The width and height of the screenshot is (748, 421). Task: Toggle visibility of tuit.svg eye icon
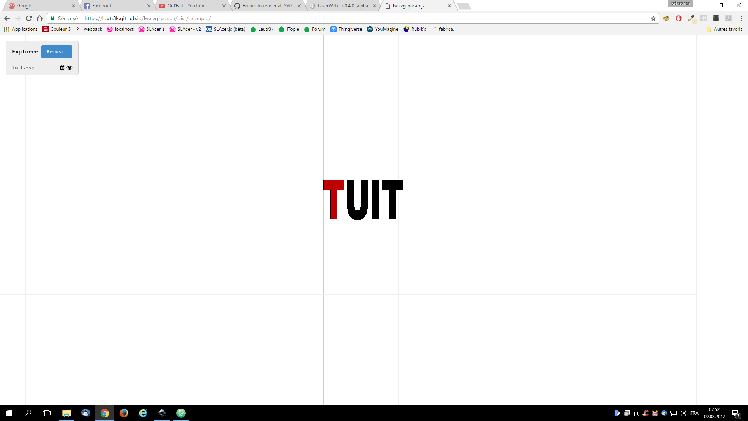pyautogui.click(x=70, y=67)
